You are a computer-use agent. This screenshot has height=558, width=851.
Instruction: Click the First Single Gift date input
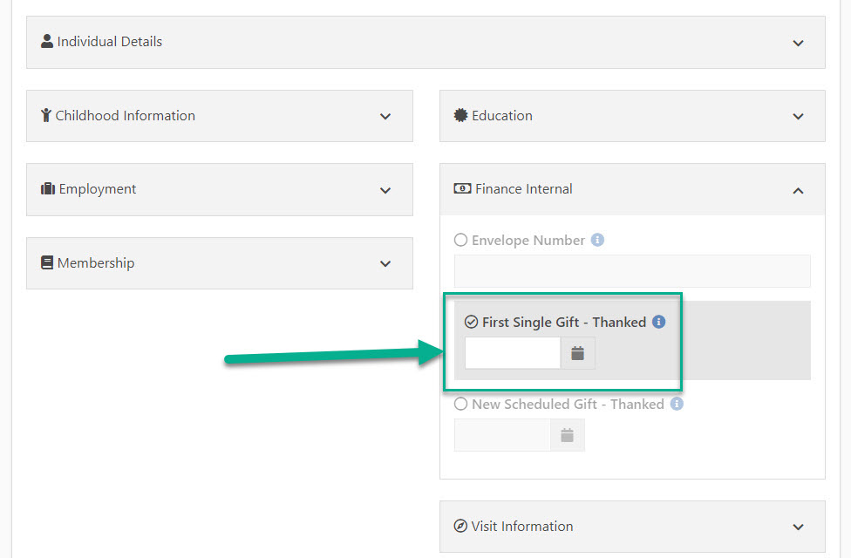[x=513, y=353]
